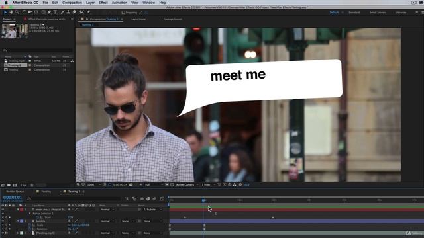
Task: Hide the bubble layer eye
Action: tap(3, 221)
